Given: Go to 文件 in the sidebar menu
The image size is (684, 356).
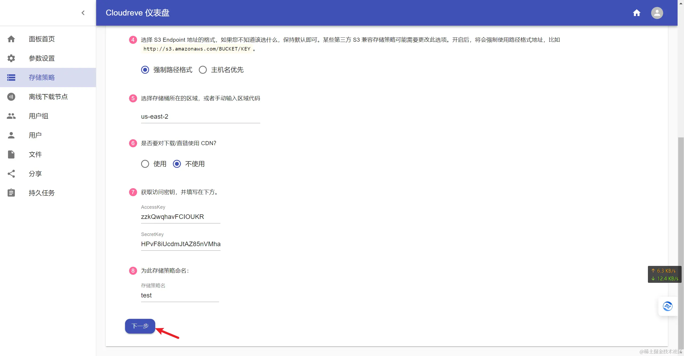Looking at the screenshot, I should pyautogui.click(x=35, y=154).
